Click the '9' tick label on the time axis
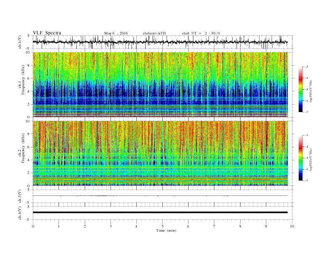329x254 pixels. (x=266, y=226)
